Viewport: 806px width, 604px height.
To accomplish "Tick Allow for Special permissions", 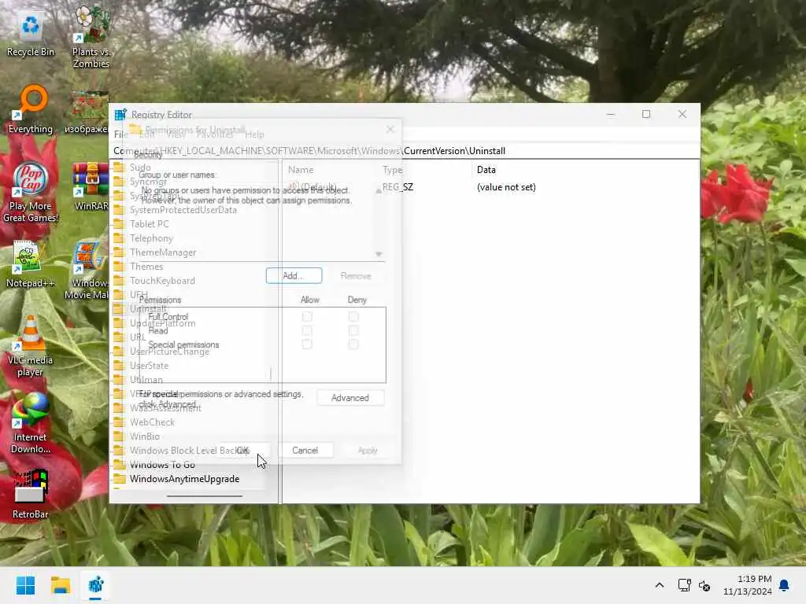I will tap(307, 344).
